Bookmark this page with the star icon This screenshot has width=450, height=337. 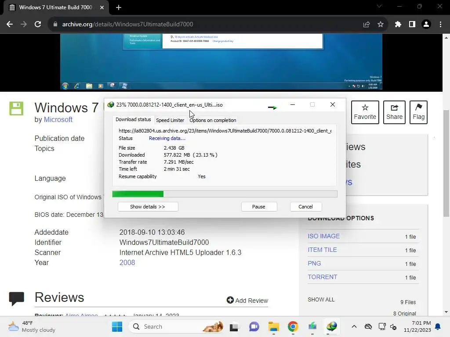381,25
